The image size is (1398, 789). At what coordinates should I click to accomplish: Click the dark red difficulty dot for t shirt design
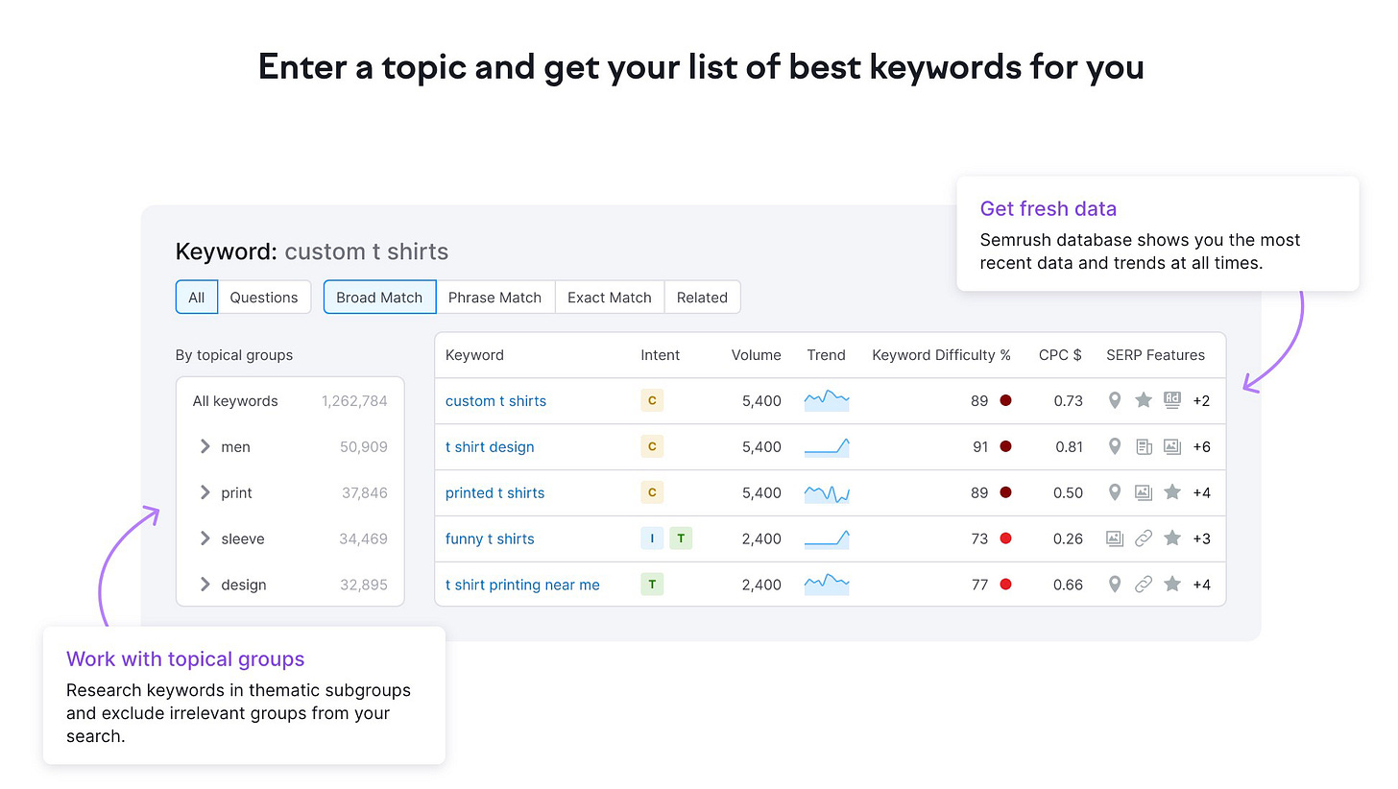[x=1005, y=446]
